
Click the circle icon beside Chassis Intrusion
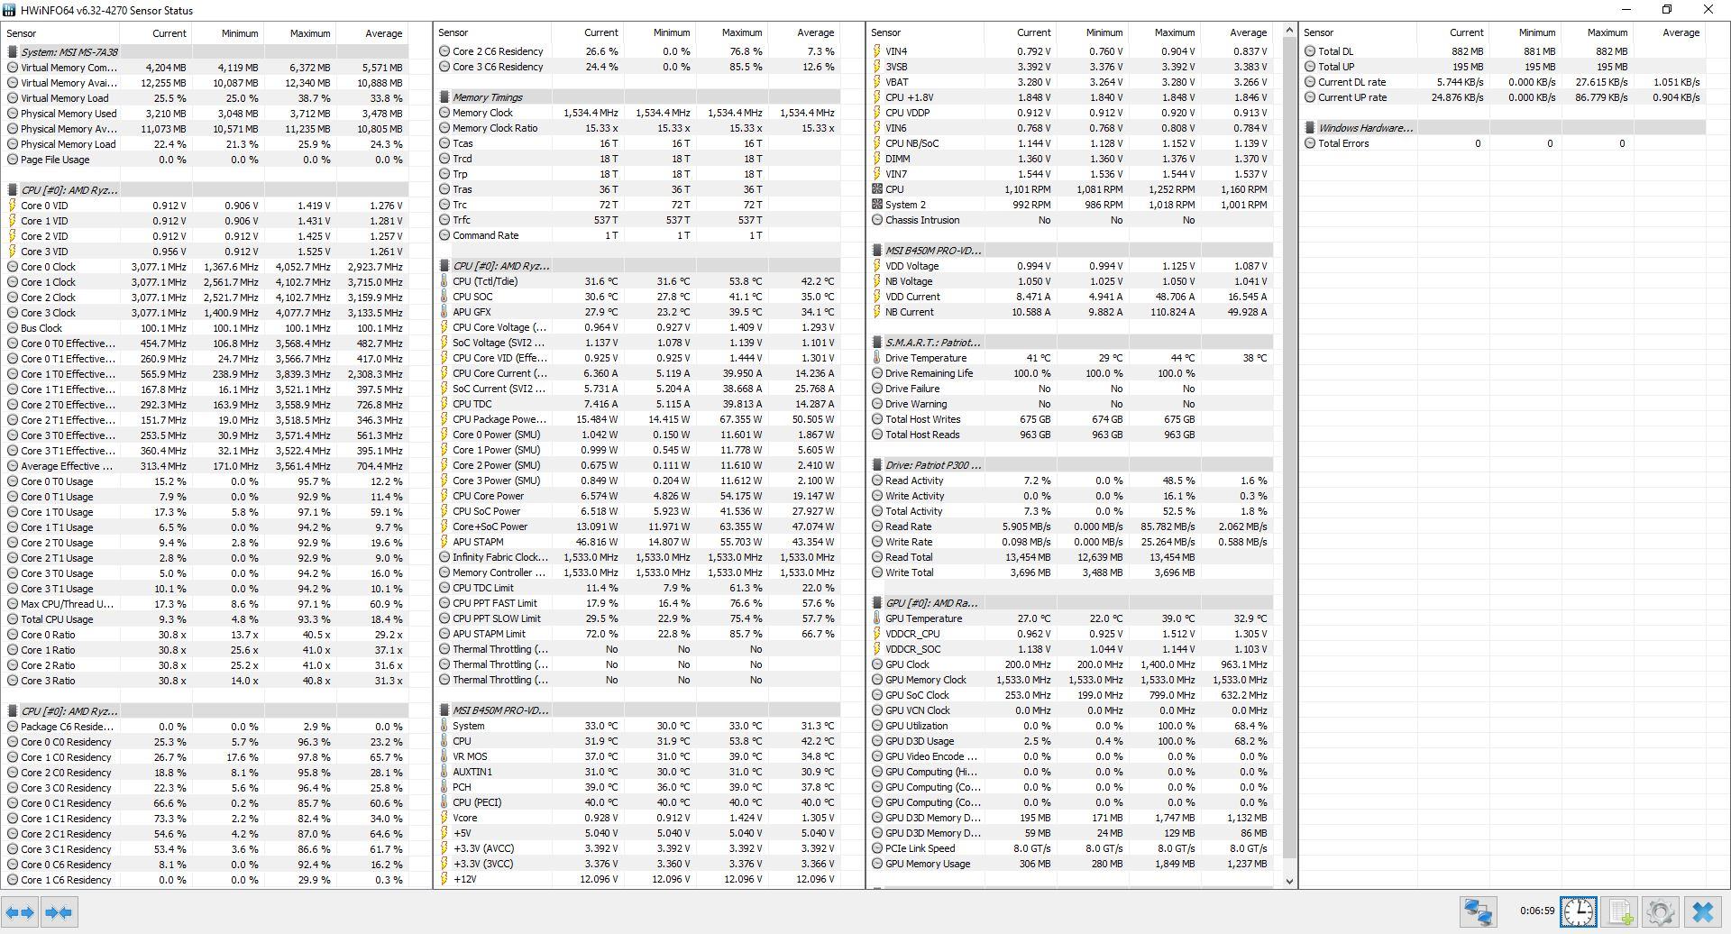(877, 220)
